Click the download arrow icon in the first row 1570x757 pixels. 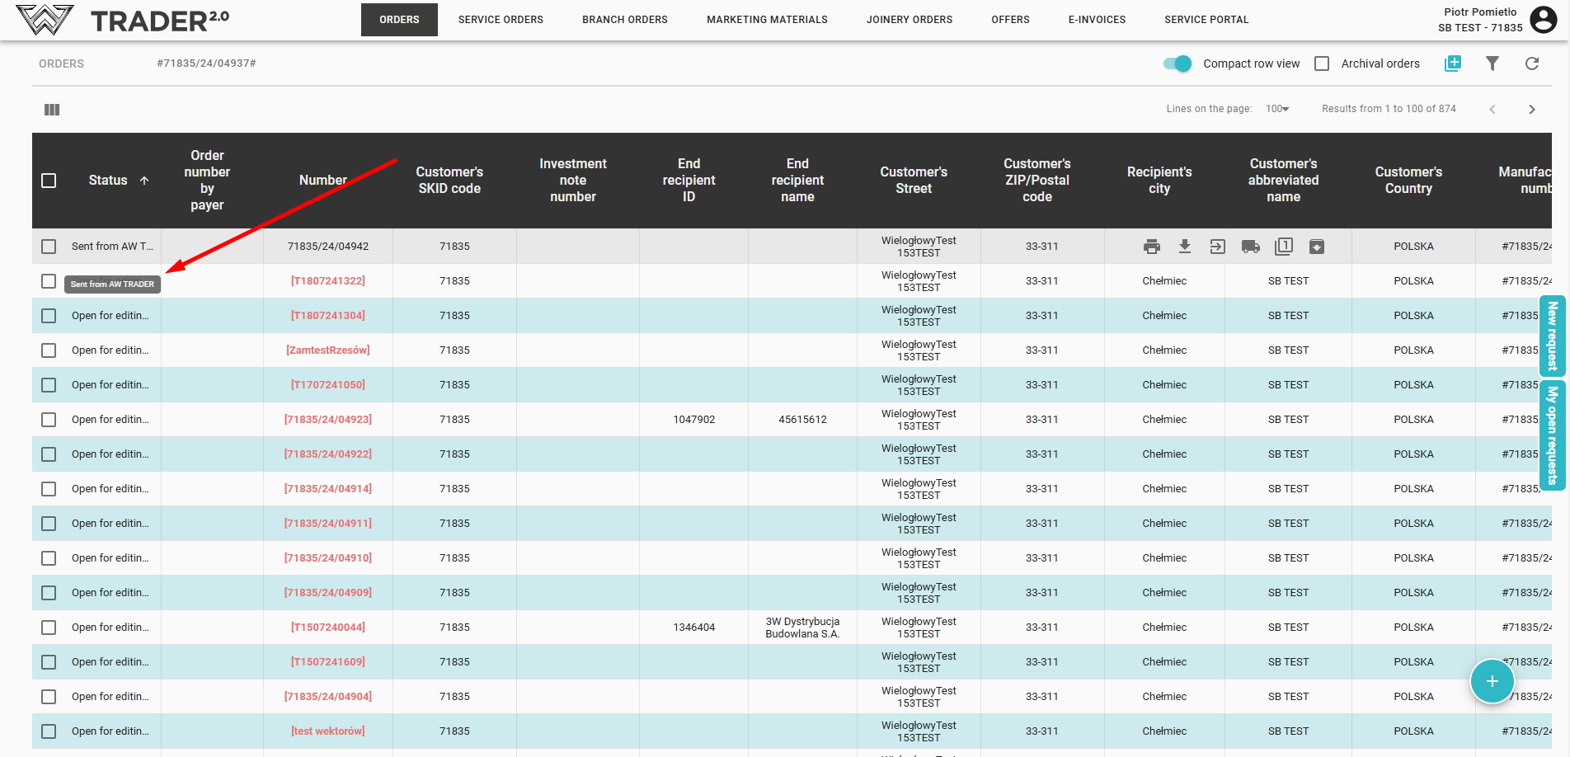click(x=1185, y=247)
